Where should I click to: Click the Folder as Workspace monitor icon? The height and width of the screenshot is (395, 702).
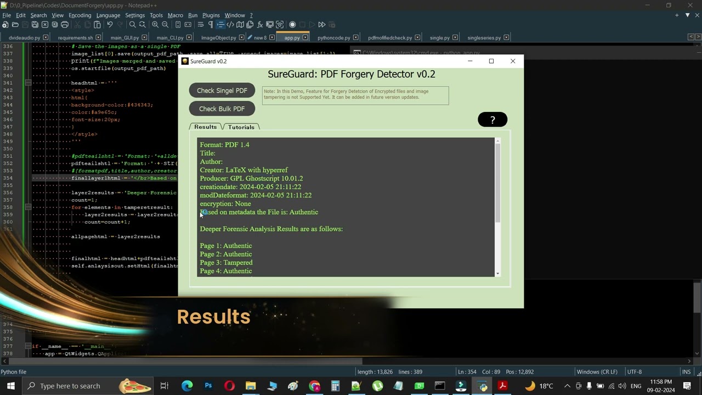(x=270, y=25)
